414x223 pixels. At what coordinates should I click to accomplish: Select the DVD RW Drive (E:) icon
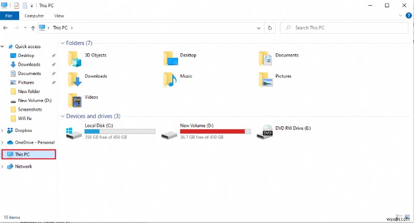[x=264, y=132]
